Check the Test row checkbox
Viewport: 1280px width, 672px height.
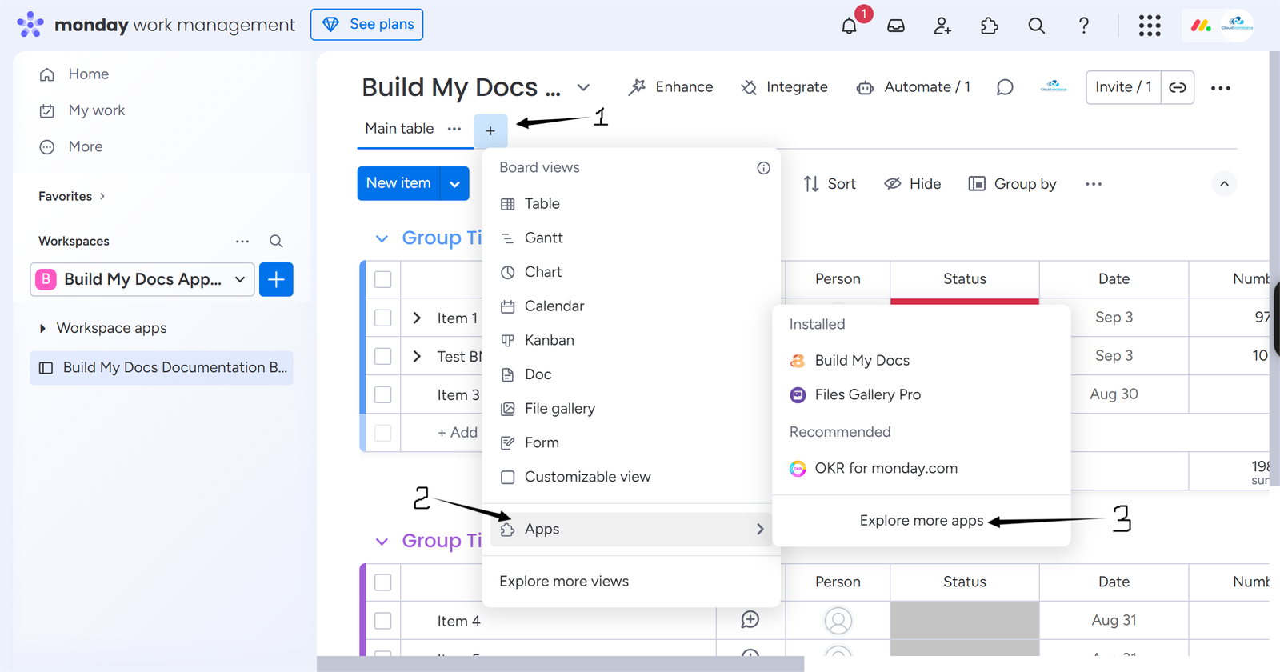383,356
